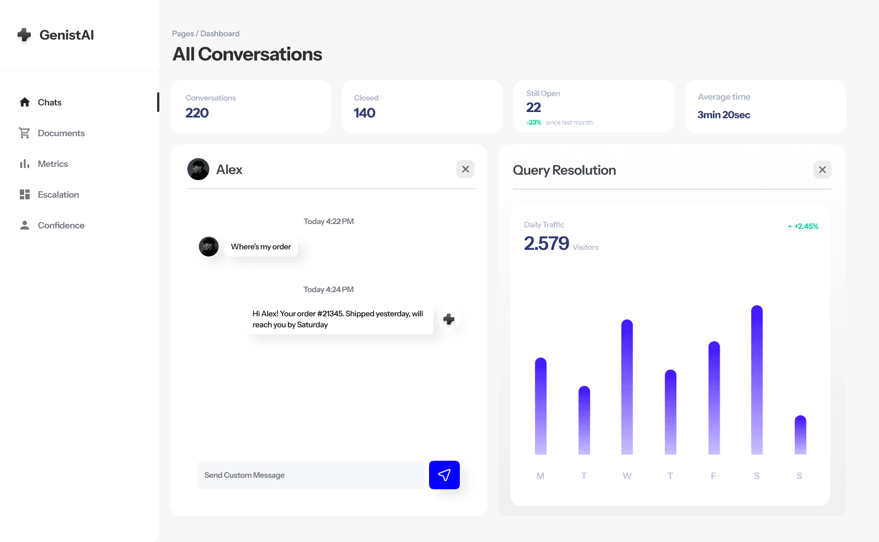Click the +2.45% growth indicator
Screen dimensions: 879x542
click(804, 226)
